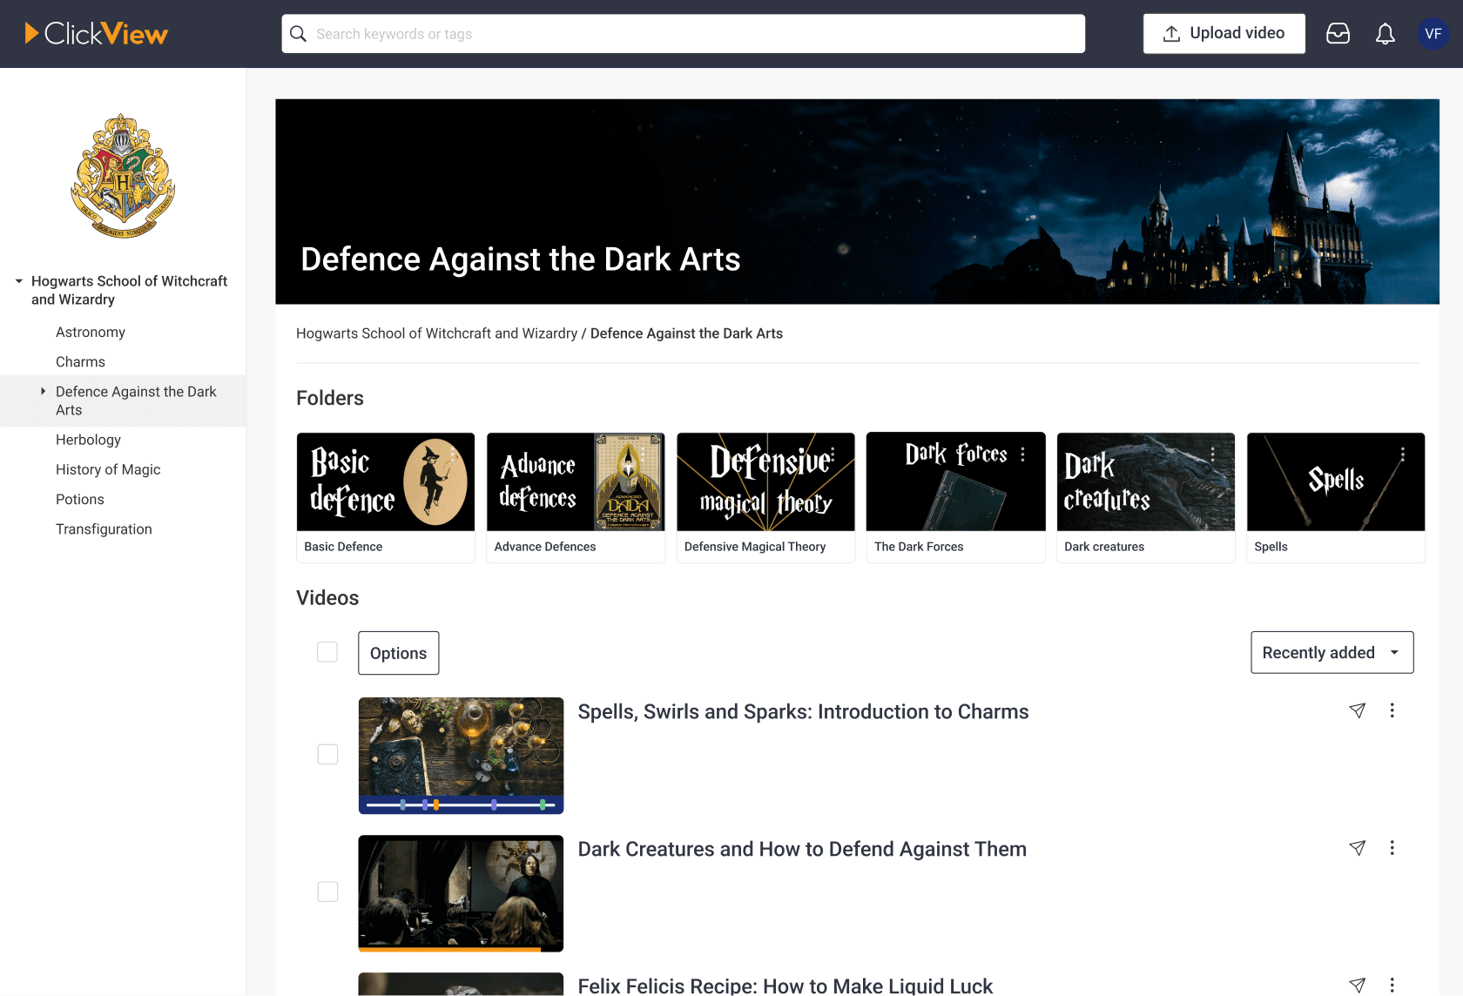Follow the Hogwarts breadcrumb link
This screenshot has height=996, width=1463.
pyautogui.click(x=437, y=333)
